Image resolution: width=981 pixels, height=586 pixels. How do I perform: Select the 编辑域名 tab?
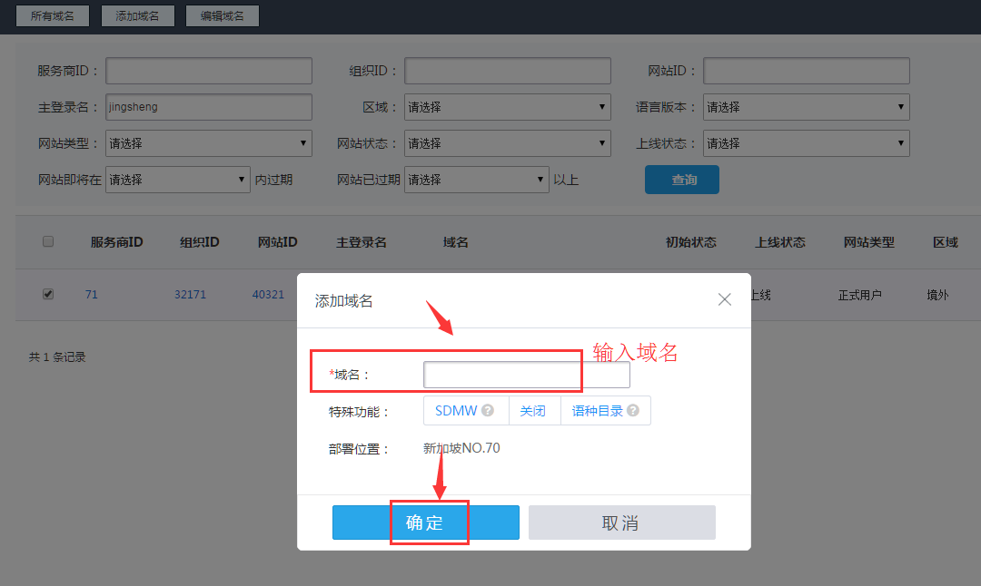pos(222,15)
